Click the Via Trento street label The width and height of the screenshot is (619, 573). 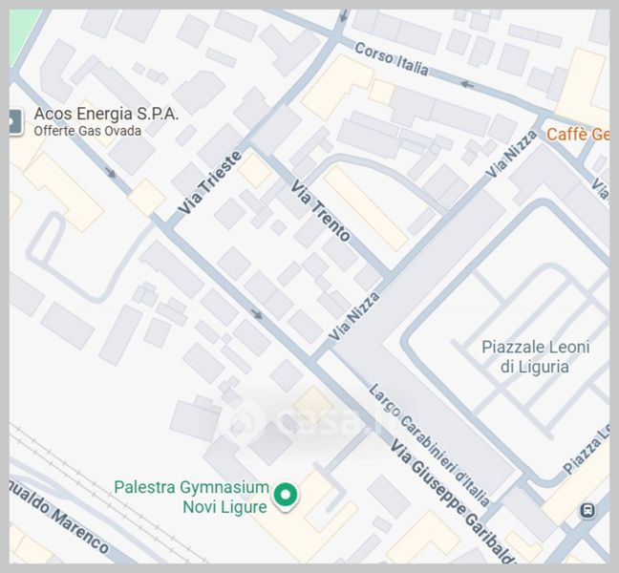tap(320, 211)
